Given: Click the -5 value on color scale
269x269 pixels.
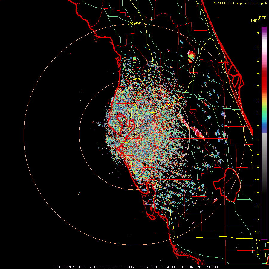Looking at the screenshot, I should (257, 193).
